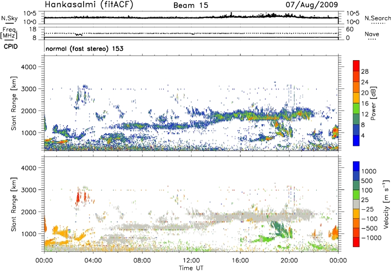The width and height of the screenshot is (391, 271).
Task: Select the 8–12 dB teal Power swatch
Action: pyautogui.click(x=356, y=119)
